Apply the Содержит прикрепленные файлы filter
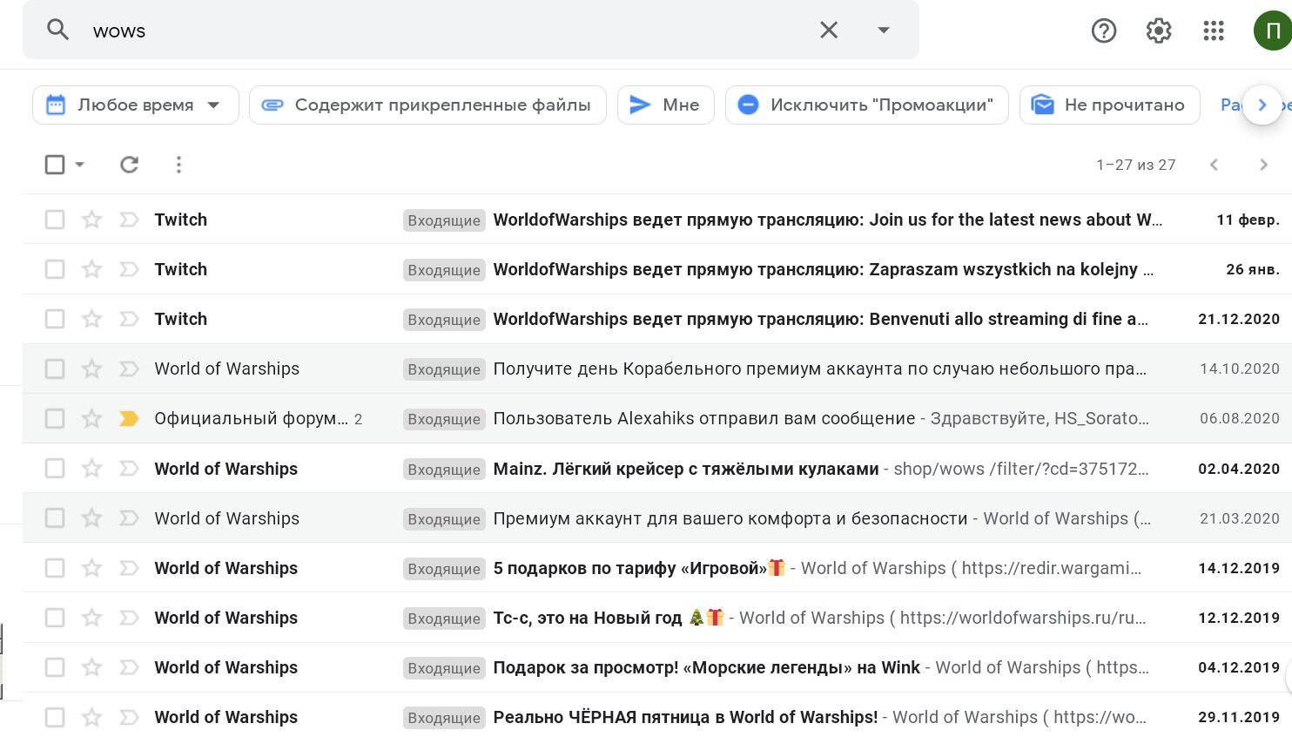 427,105
